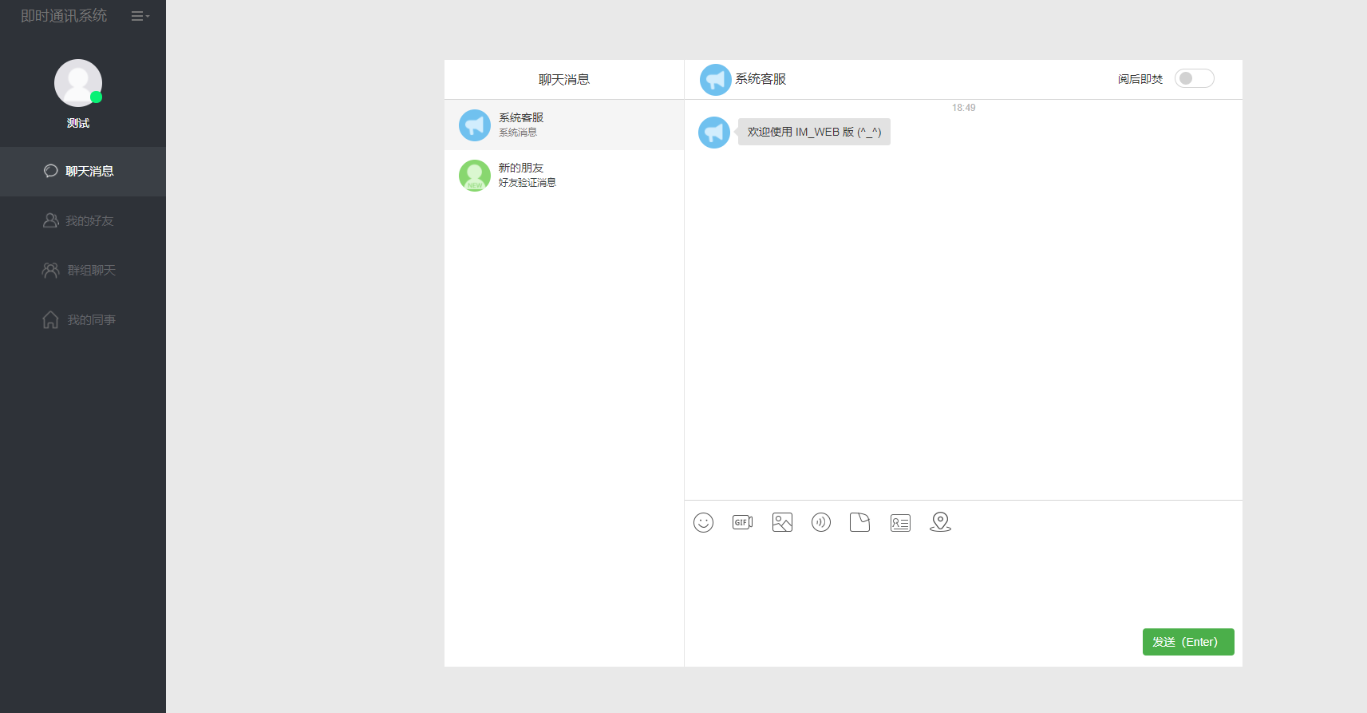
Task: Click the 系统客服 megaphone avatar in chat header
Action: (x=716, y=80)
